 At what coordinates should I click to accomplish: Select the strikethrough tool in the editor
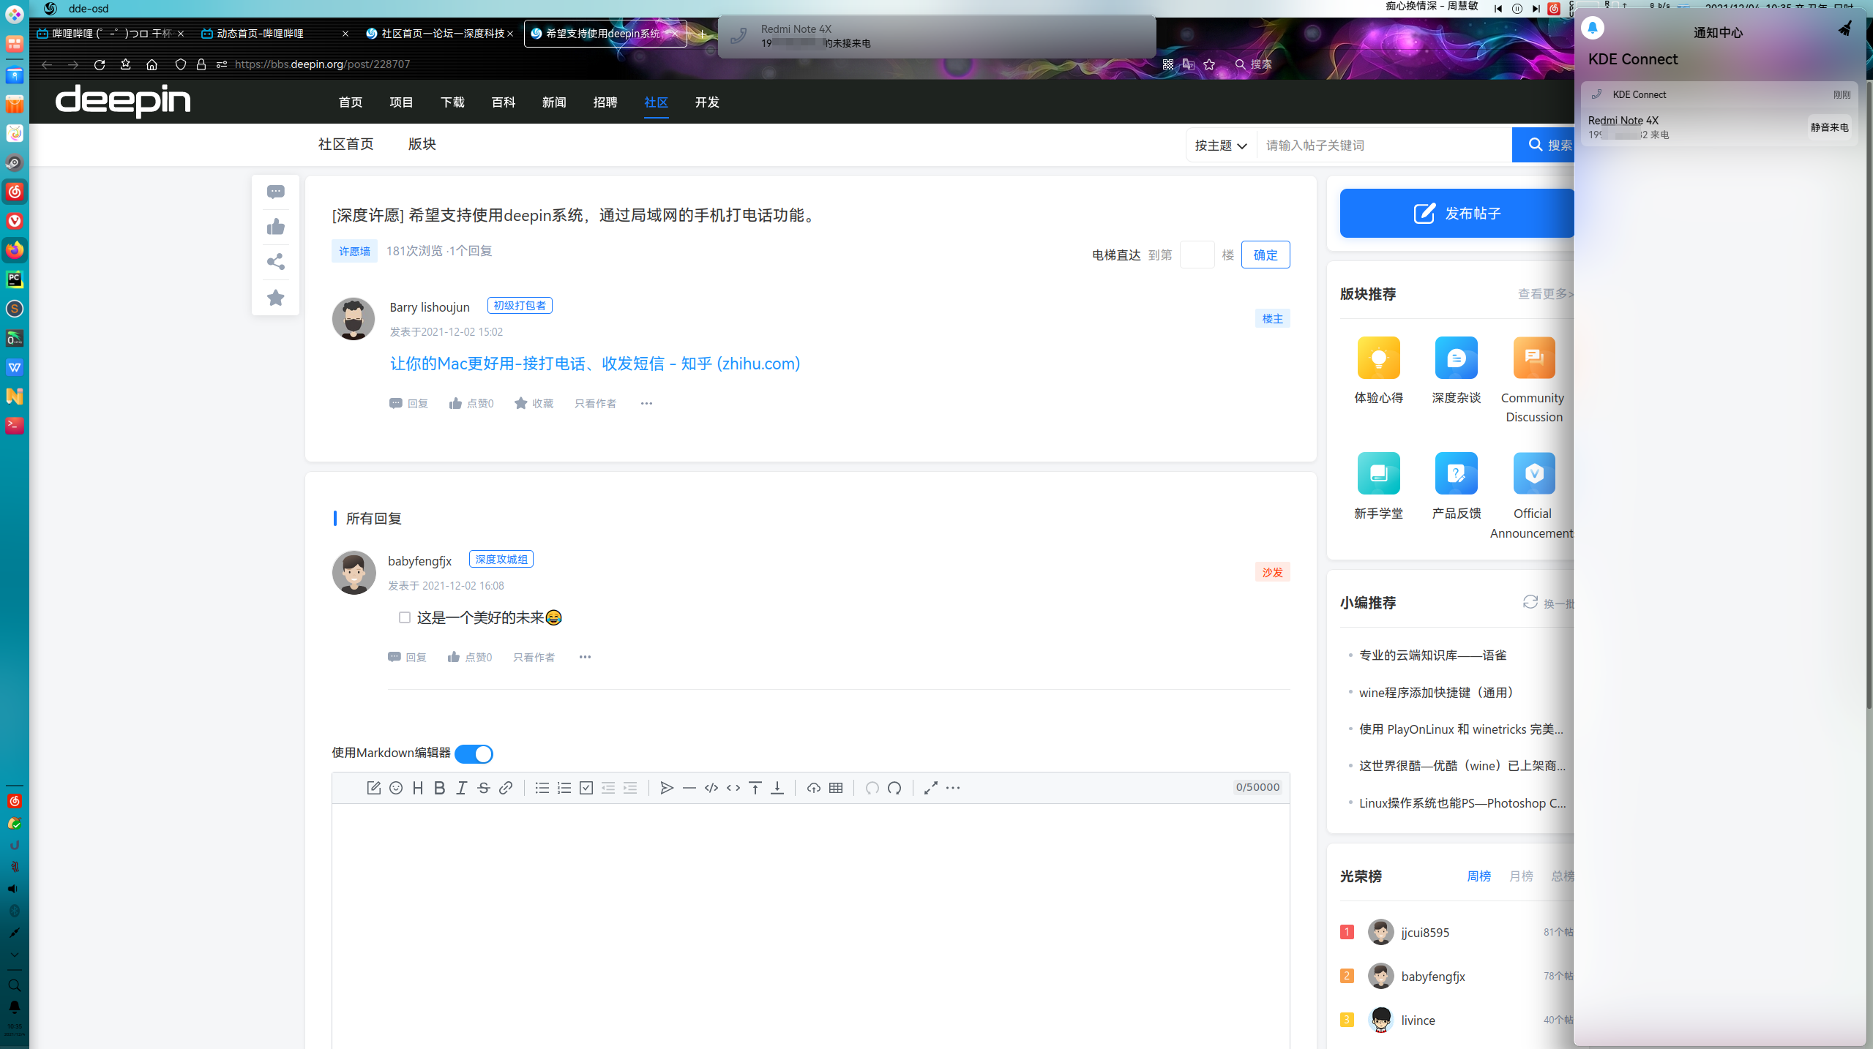483,788
